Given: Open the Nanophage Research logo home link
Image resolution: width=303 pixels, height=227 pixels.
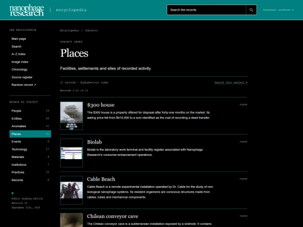Looking at the screenshot, I should point(27,10).
